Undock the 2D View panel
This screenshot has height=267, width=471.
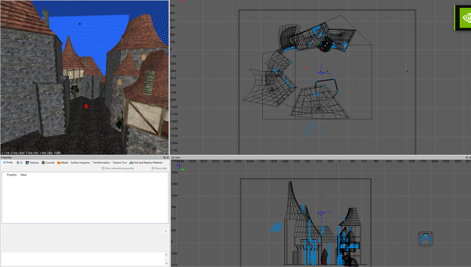coord(466,158)
